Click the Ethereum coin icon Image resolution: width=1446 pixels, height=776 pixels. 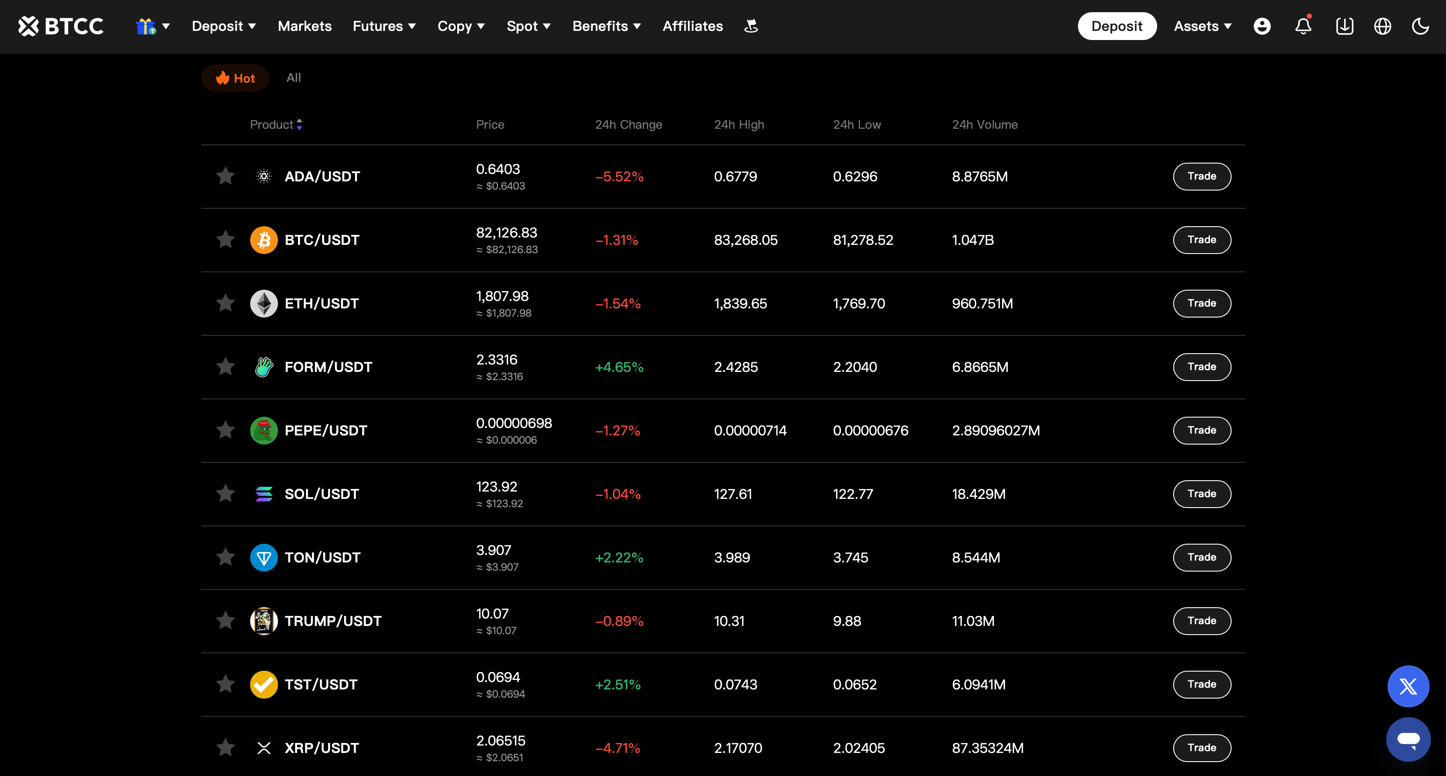pos(264,304)
